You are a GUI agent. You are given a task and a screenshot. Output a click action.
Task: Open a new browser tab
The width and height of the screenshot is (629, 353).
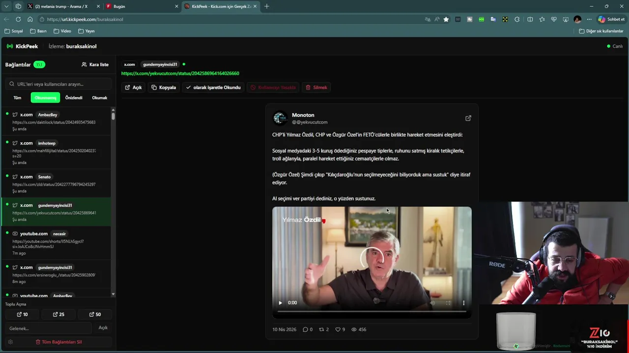(x=267, y=6)
